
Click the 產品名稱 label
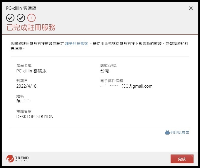pyautogui.click(x=24, y=65)
